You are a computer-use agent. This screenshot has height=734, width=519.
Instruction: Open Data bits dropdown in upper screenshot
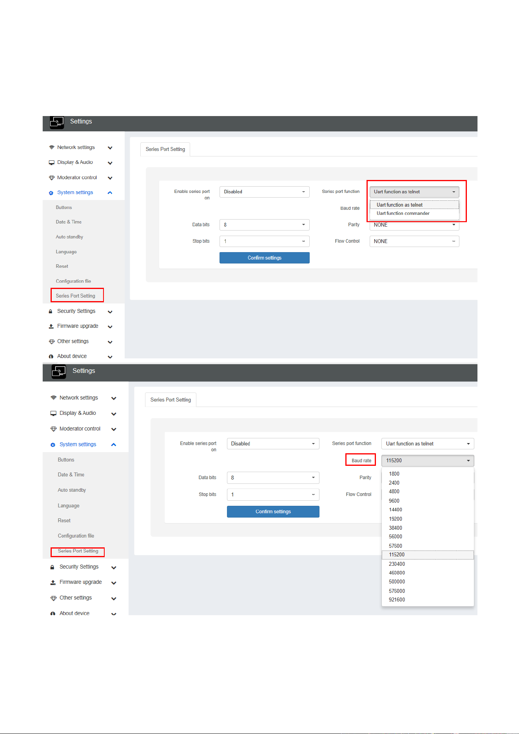coord(265,225)
